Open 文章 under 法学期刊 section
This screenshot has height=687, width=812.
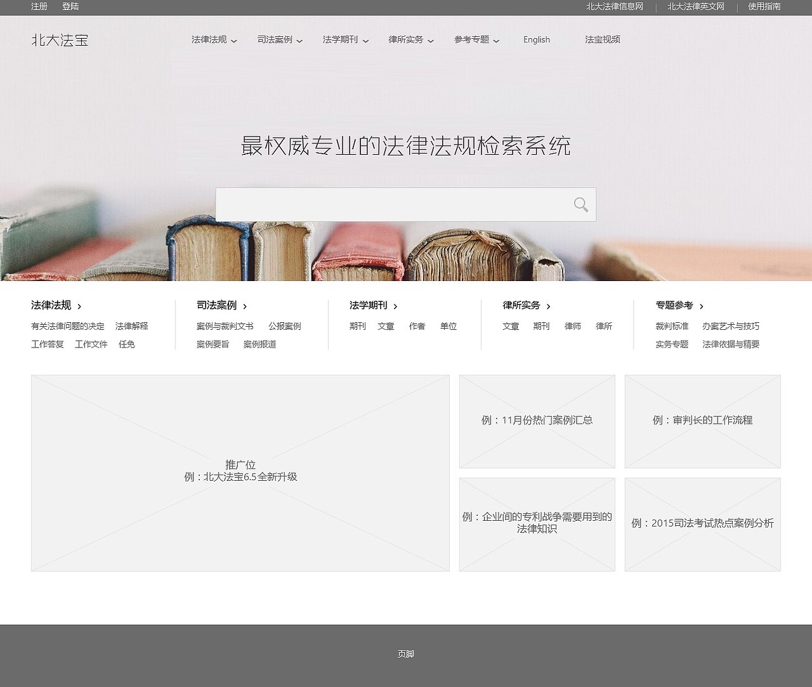click(x=386, y=326)
